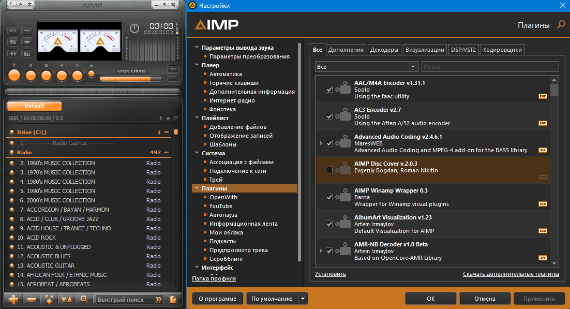Viewport: 570px width, 309px height.
Task: Click the plus icon to add files
Action: pos(14,300)
